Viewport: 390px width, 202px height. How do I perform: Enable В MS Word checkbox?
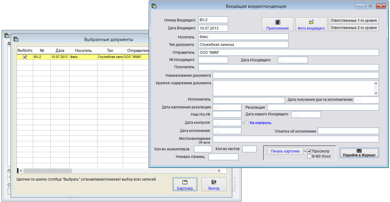[x=309, y=156]
